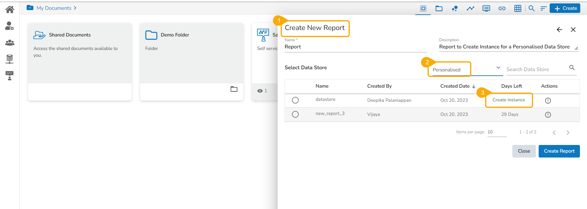
Task: Open the items per page dropdown
Action: coord(497,132)
